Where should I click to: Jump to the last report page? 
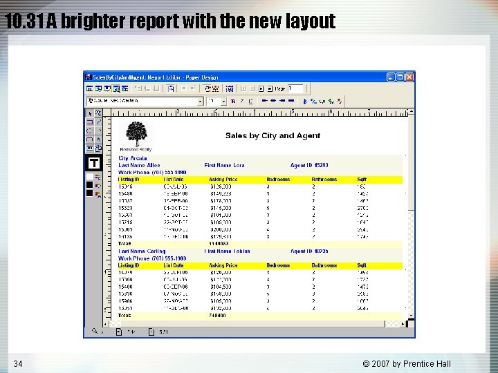(x=270, y=89)
